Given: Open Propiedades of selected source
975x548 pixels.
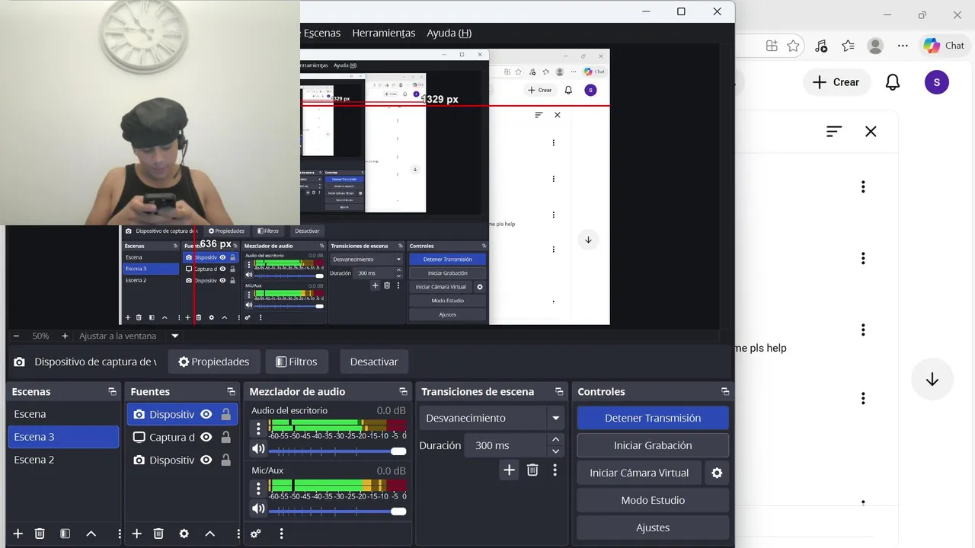Looking at the screenshot, I should [214, 362].
